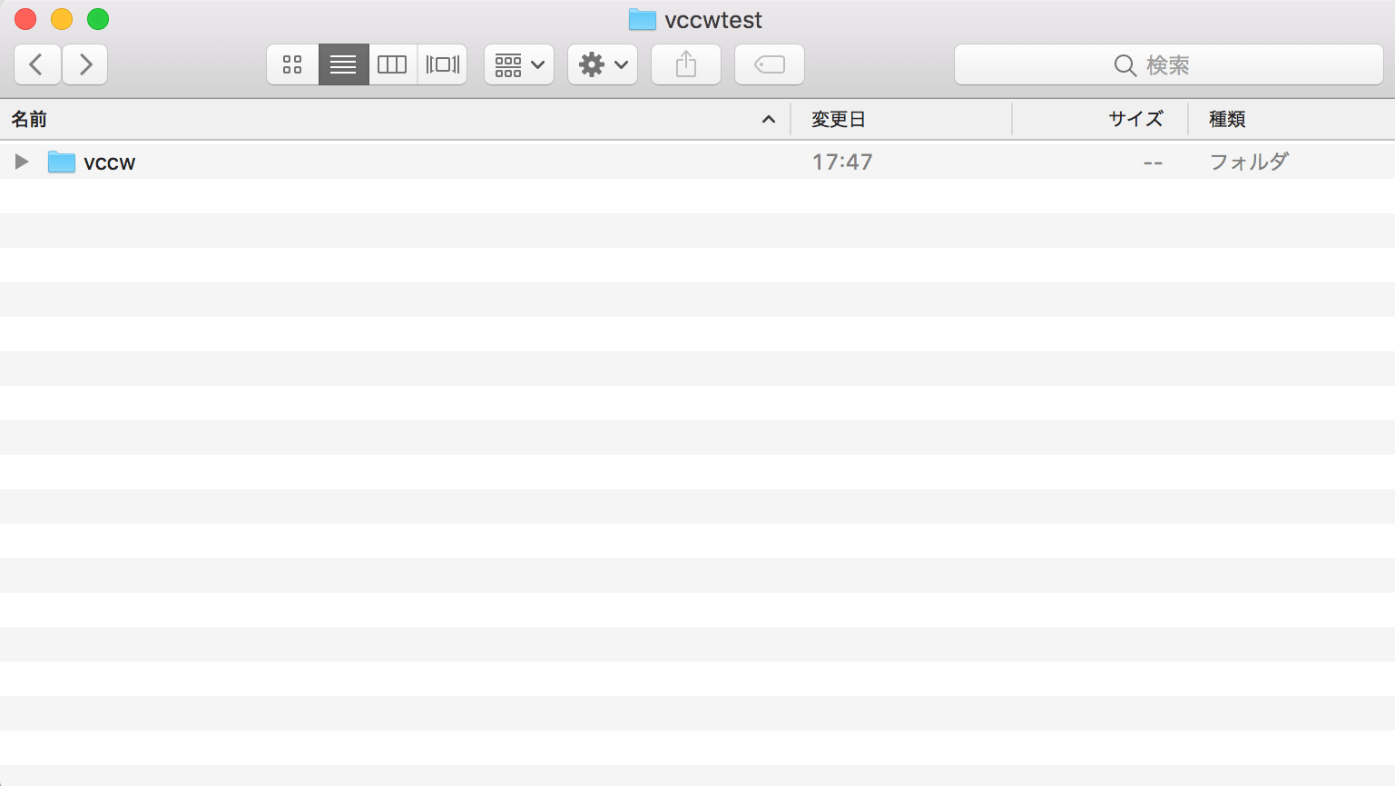Expand the vccw folder disclosure triangle
1395x786 pixels.
coord(22,162)
